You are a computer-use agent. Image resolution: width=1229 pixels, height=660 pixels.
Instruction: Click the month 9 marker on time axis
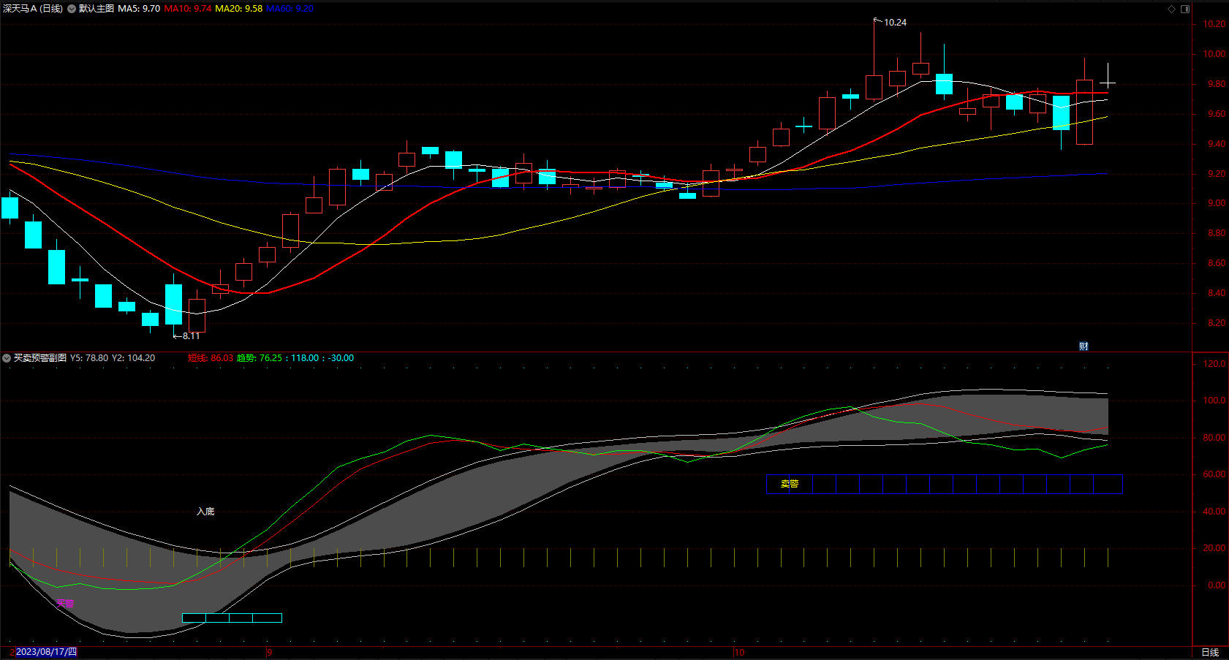270,653
